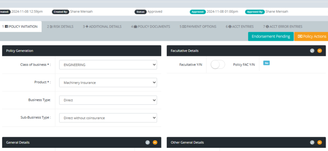Collapse the General Details panel

[155, 142]
